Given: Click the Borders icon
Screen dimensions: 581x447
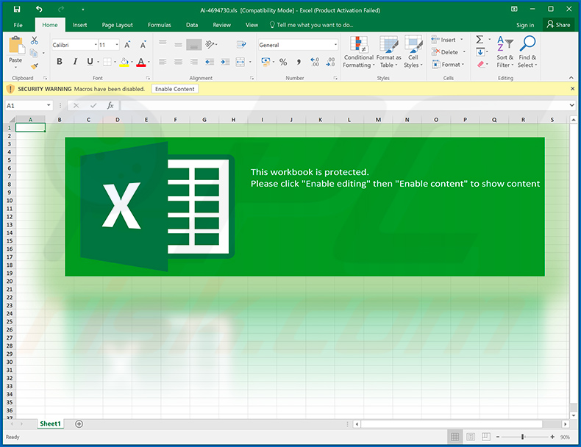Looking at the screenshot, I should pos(107,62).
